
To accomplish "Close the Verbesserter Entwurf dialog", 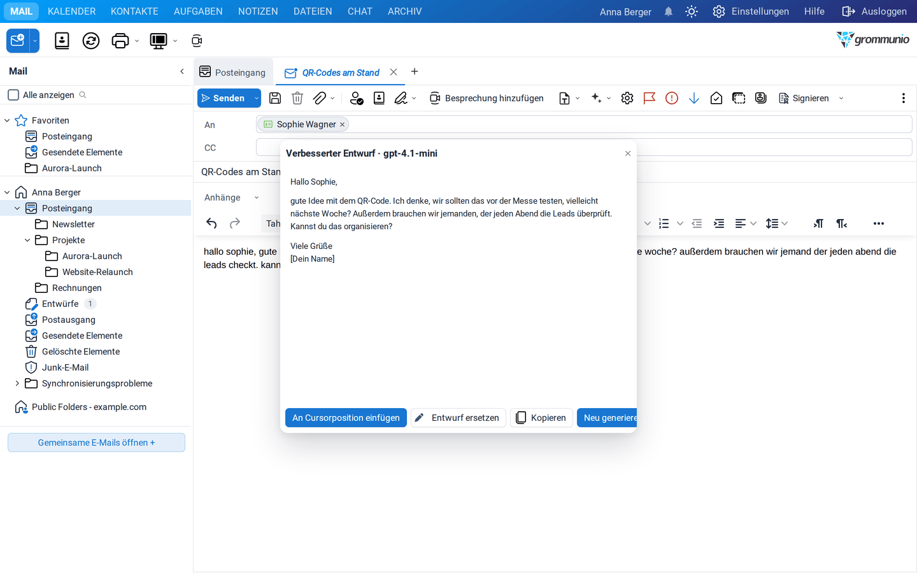I will point(628,153).
